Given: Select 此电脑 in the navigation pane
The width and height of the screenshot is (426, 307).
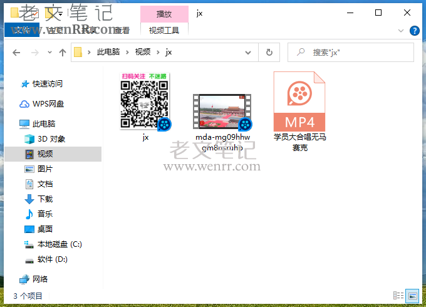Looking at the screenshot, I should coord(37,124).
